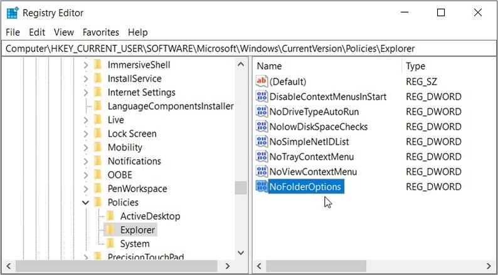Click the NoTrayContextMenu DWORD icon

point(262,157)
